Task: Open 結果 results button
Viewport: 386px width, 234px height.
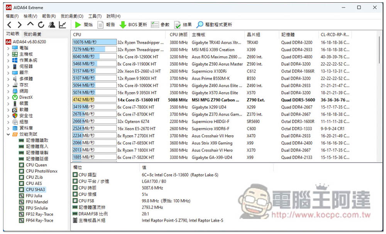Action: tap(183, 25)
